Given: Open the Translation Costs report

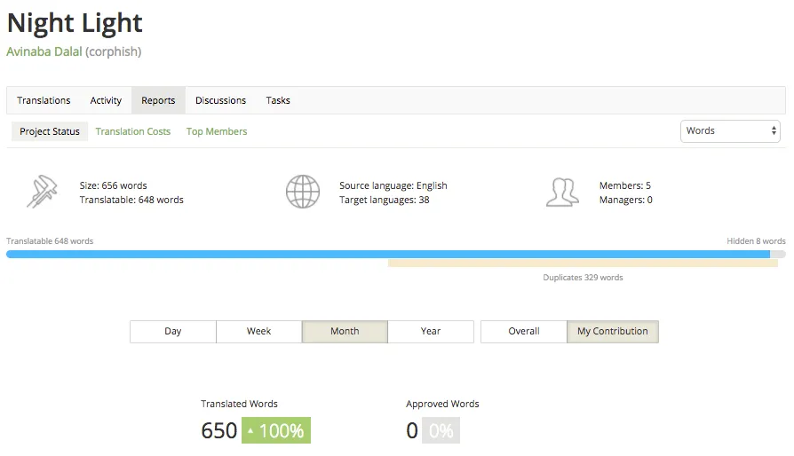Looking at the screenshot, I should pos(132,131).
